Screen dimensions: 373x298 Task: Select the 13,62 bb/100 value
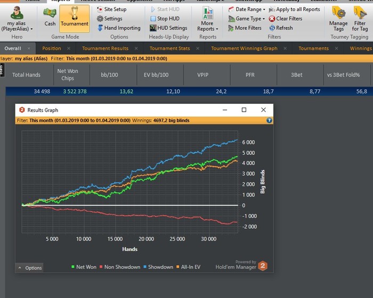pyautogui.click(x=126, y=92)
